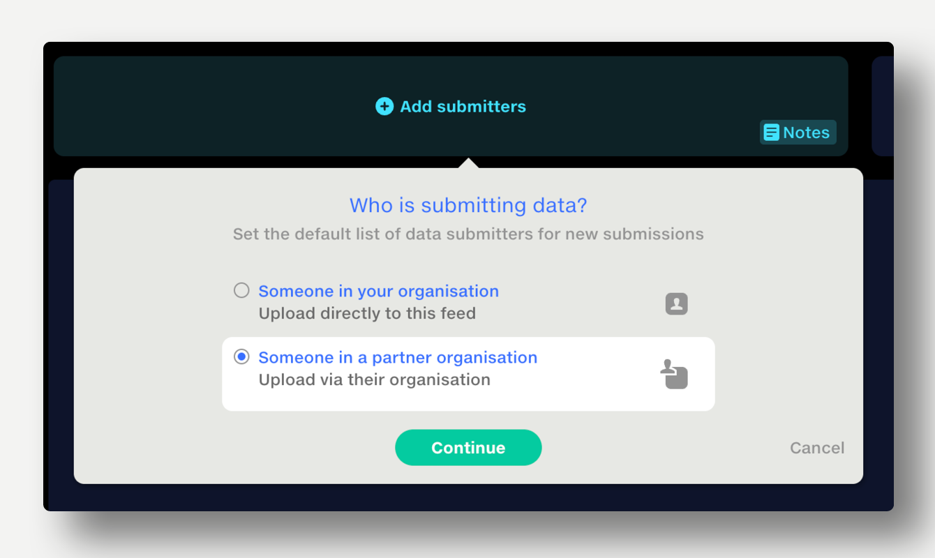Click the partially visible dark panel at right
The image size is (935, 558).
tap(883, 105)
